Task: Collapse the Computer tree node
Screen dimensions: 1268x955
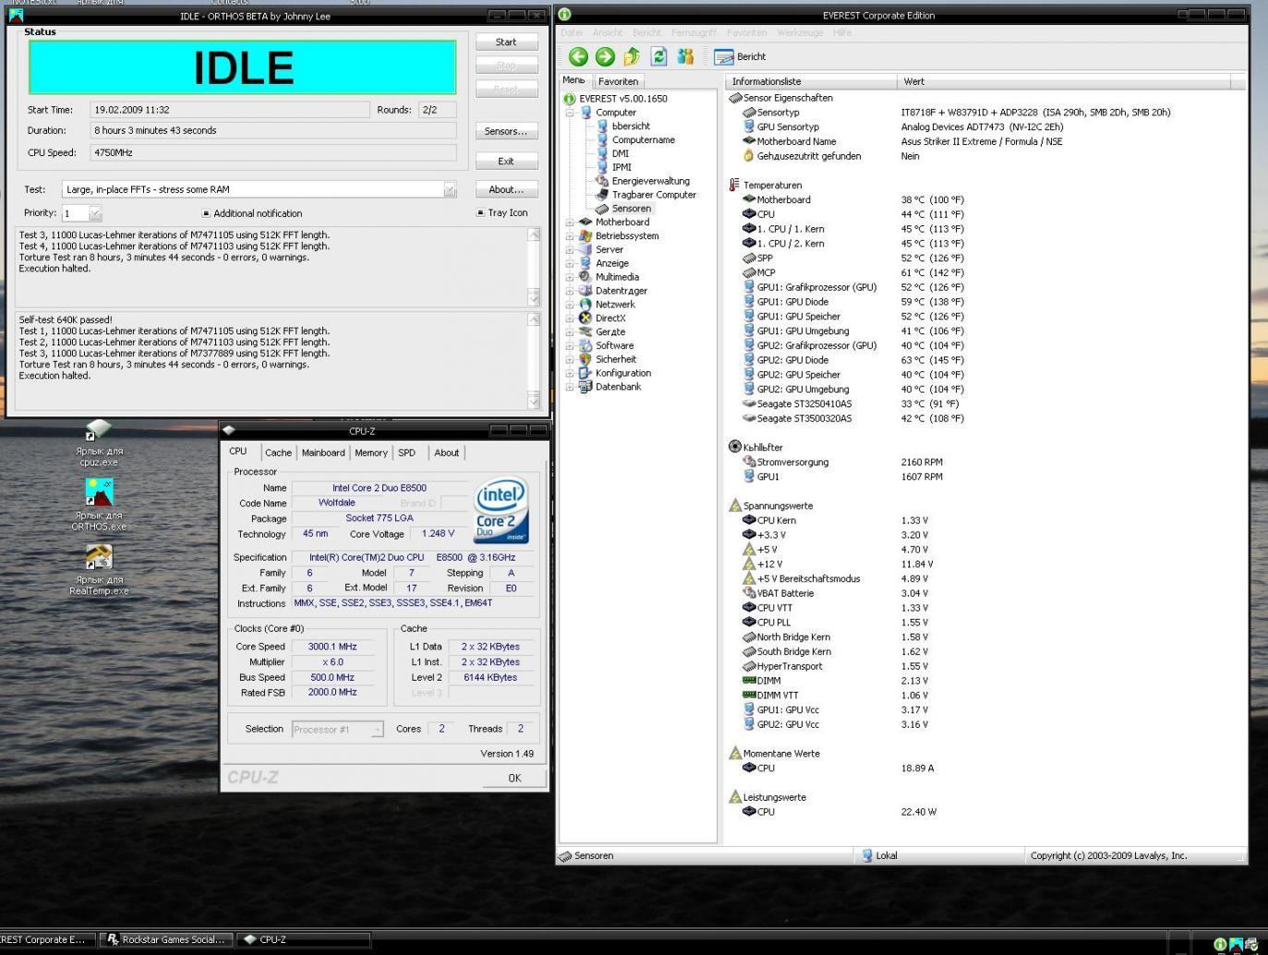Action: [570, 113]
